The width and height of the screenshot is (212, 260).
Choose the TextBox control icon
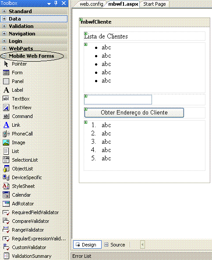point(6,99)
